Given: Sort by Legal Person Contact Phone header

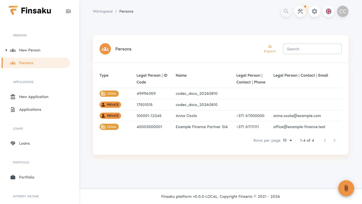Looking at the screenshot, I should coord(251,79).
